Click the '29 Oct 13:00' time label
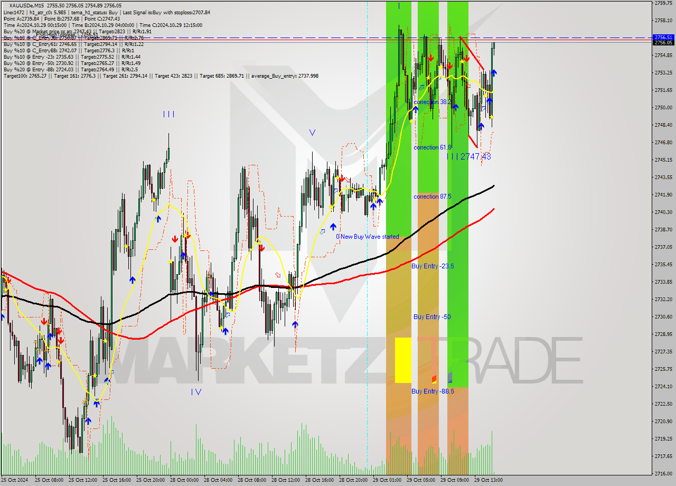This screenshot has width=676, height=486. [488, 480]
